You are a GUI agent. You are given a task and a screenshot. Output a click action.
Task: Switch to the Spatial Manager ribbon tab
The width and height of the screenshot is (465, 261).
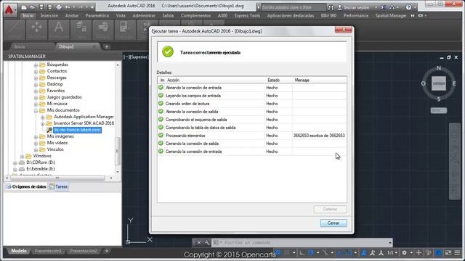[x=391, y=15]
